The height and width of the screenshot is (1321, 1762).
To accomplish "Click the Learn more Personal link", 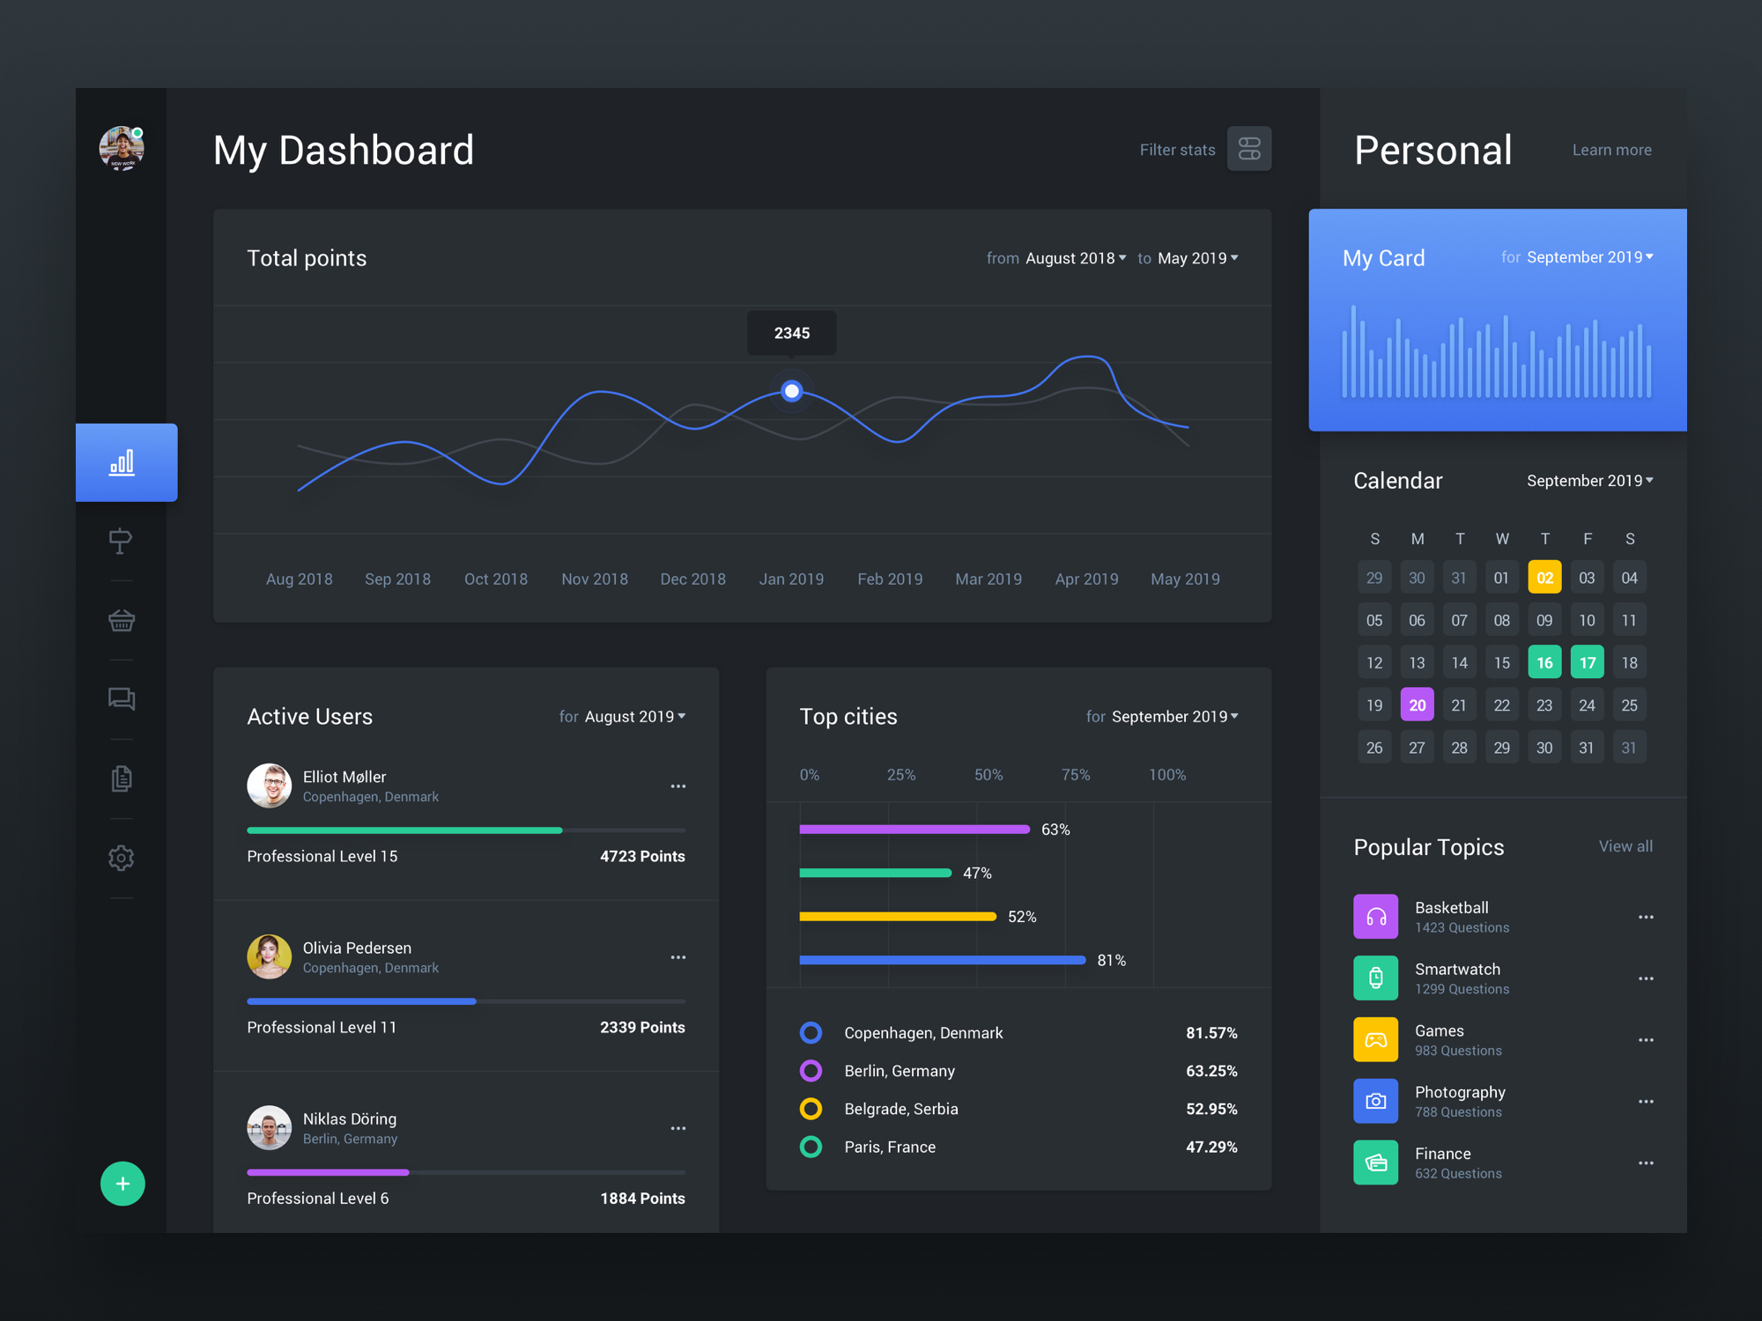I will pos(1613,150).
